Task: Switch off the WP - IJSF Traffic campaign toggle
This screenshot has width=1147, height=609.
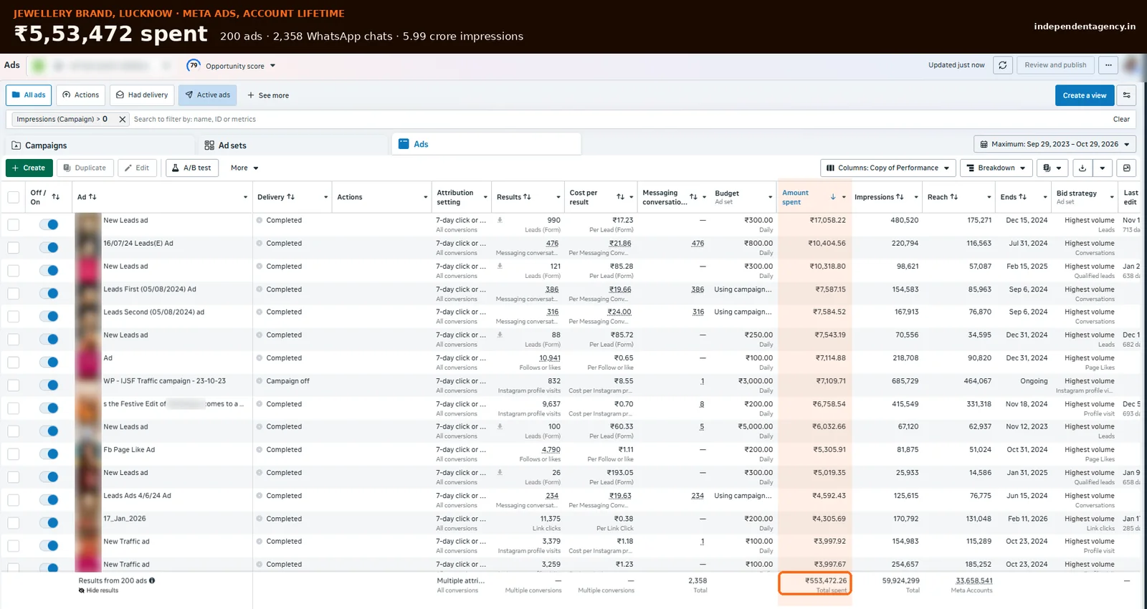Action: tap(49, 385)
